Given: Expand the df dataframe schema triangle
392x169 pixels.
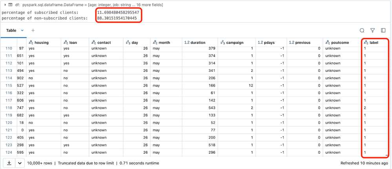Looking at the screenshot, I should (x=5, y=4).
